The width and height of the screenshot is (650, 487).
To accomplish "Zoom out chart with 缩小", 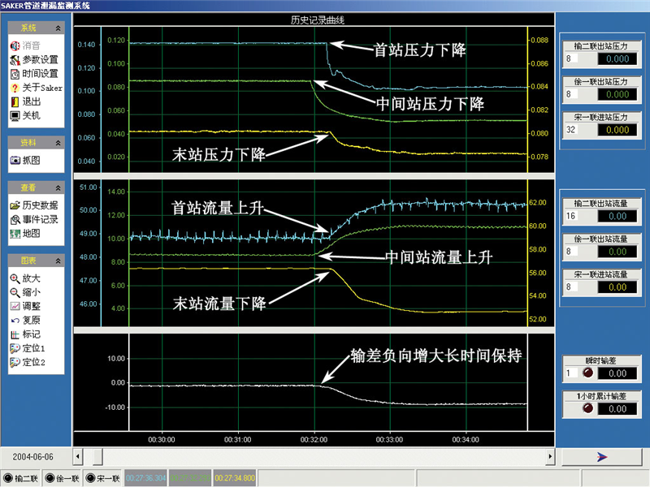I will tap(30, 291).
